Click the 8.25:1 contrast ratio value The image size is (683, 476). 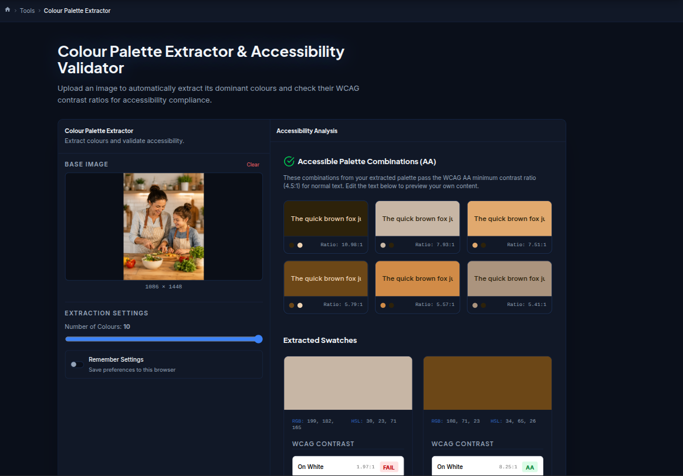click(508, 467)
